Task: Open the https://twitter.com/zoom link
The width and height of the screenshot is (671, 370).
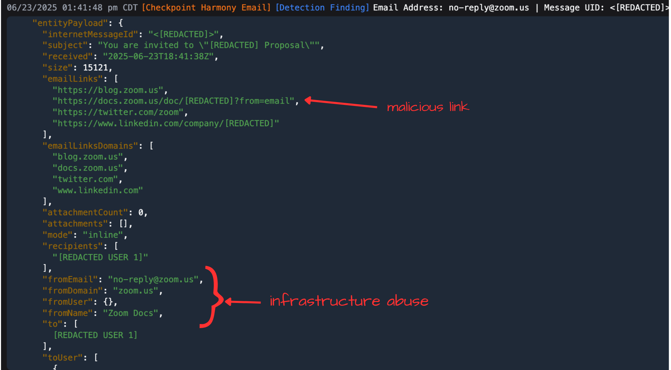Action: coord(118,112)
